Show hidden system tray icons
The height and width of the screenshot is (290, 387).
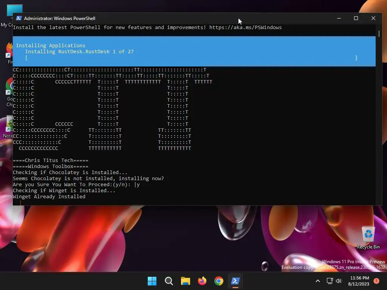[x=318, y=281]
